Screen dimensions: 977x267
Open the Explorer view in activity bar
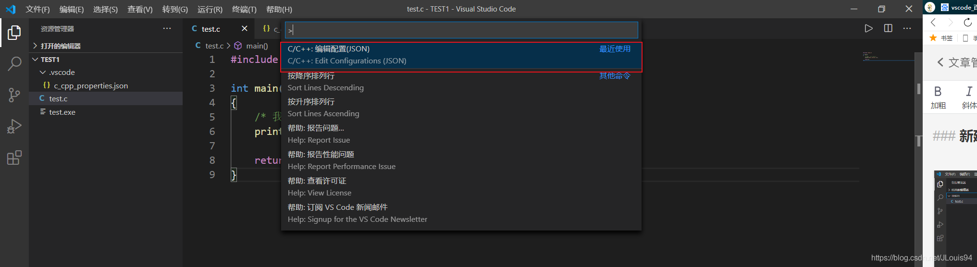coord(14,33)
